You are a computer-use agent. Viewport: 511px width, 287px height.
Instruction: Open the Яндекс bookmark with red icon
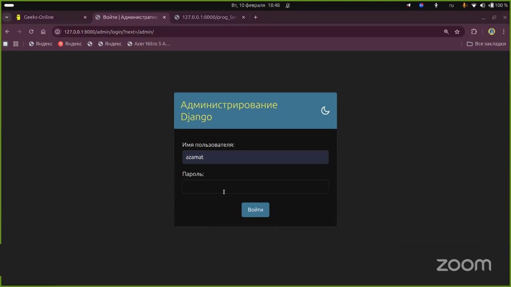pyautogui.click(x=70, y=44)
